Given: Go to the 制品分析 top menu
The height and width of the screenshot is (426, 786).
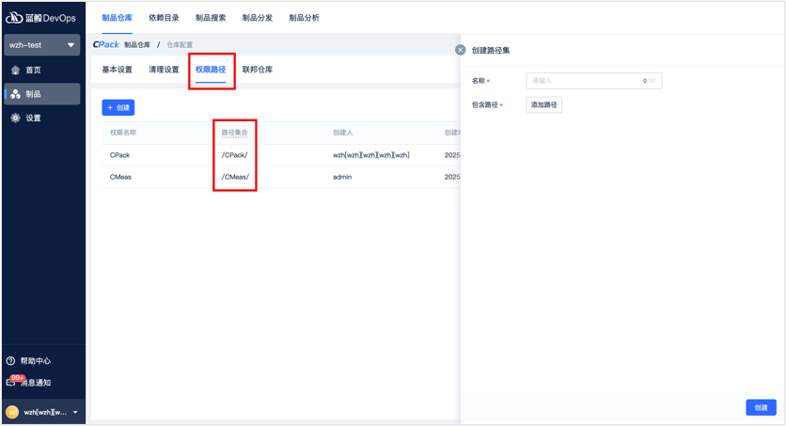Looking at the screenshot, I should pos(304,18).
